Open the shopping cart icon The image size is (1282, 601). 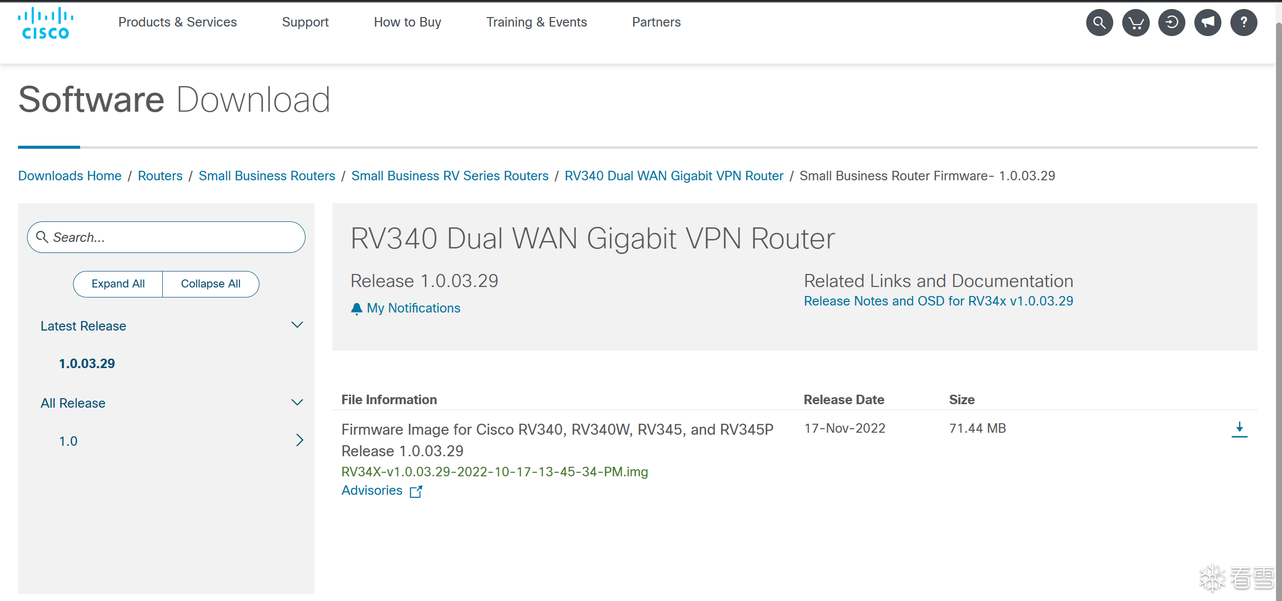coord(1135,23)
